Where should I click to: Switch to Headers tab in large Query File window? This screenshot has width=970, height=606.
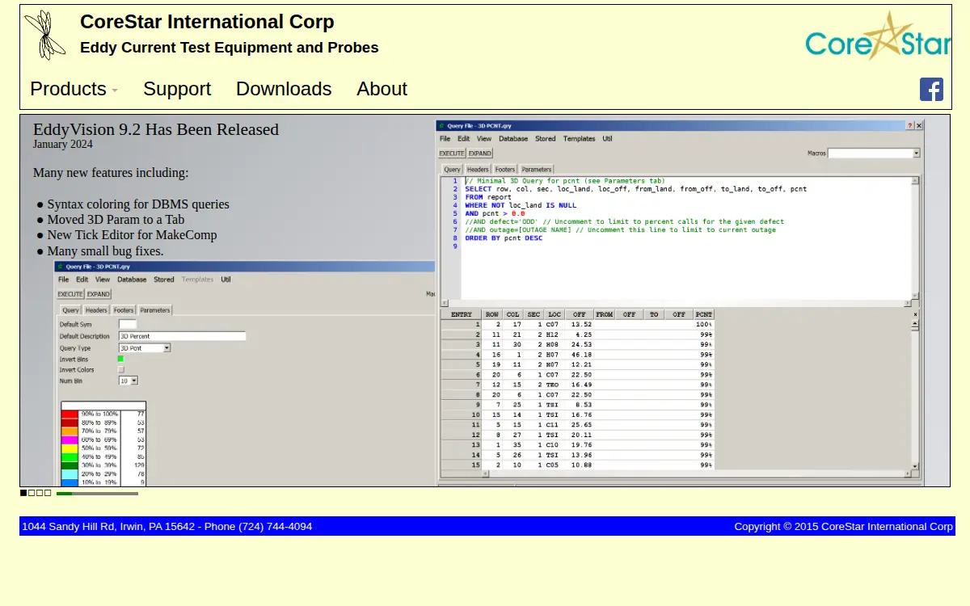tap(478, 170)
